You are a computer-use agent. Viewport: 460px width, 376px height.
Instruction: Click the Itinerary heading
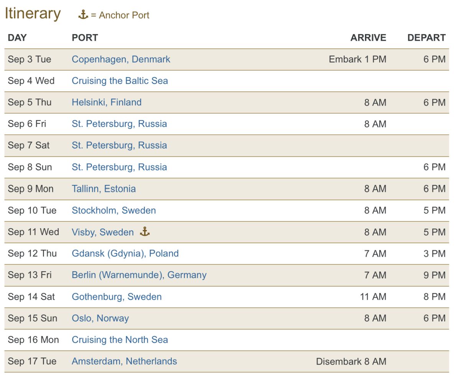pos(33,14)
